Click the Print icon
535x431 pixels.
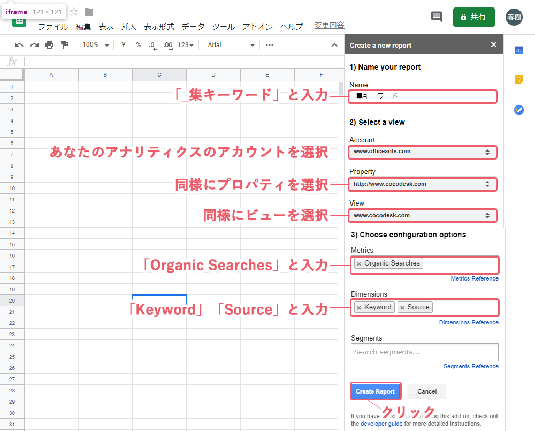[49, 45]
